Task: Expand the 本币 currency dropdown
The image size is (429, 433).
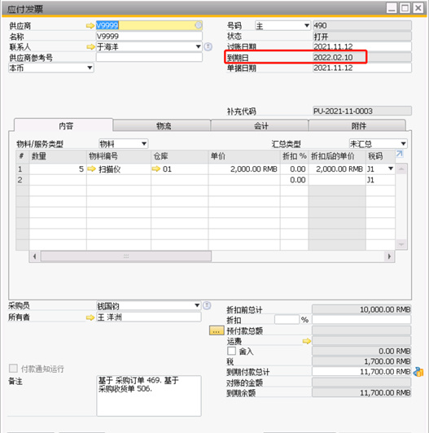Action: click(51, 68)
